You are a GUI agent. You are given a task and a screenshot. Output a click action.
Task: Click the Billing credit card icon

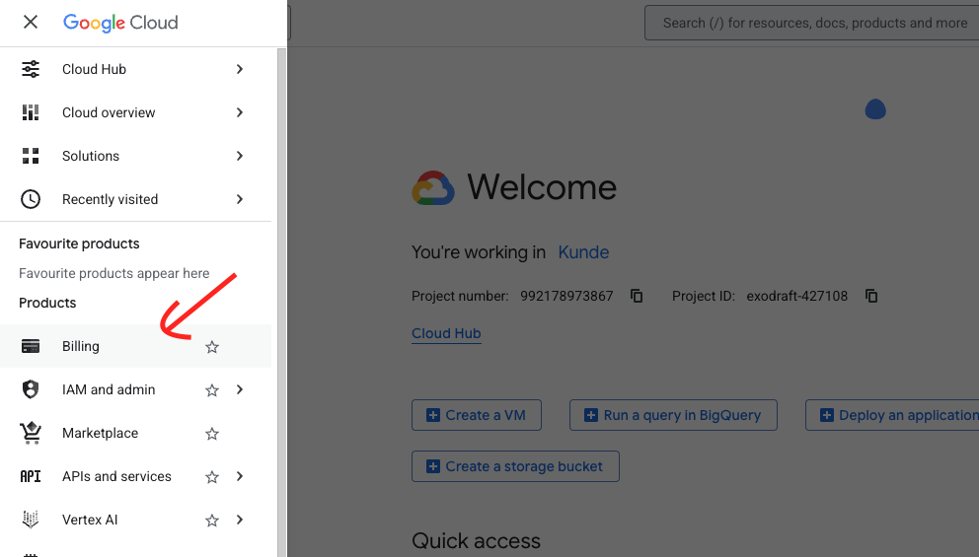click(31, 346)
